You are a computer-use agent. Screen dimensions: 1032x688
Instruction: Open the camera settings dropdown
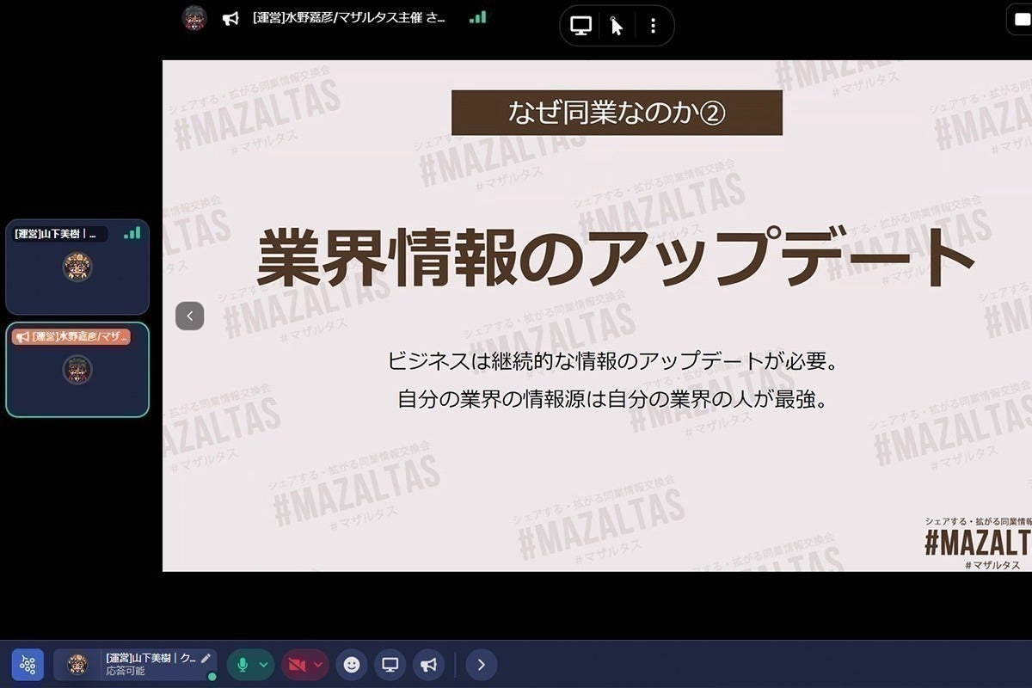pos(317,665)
